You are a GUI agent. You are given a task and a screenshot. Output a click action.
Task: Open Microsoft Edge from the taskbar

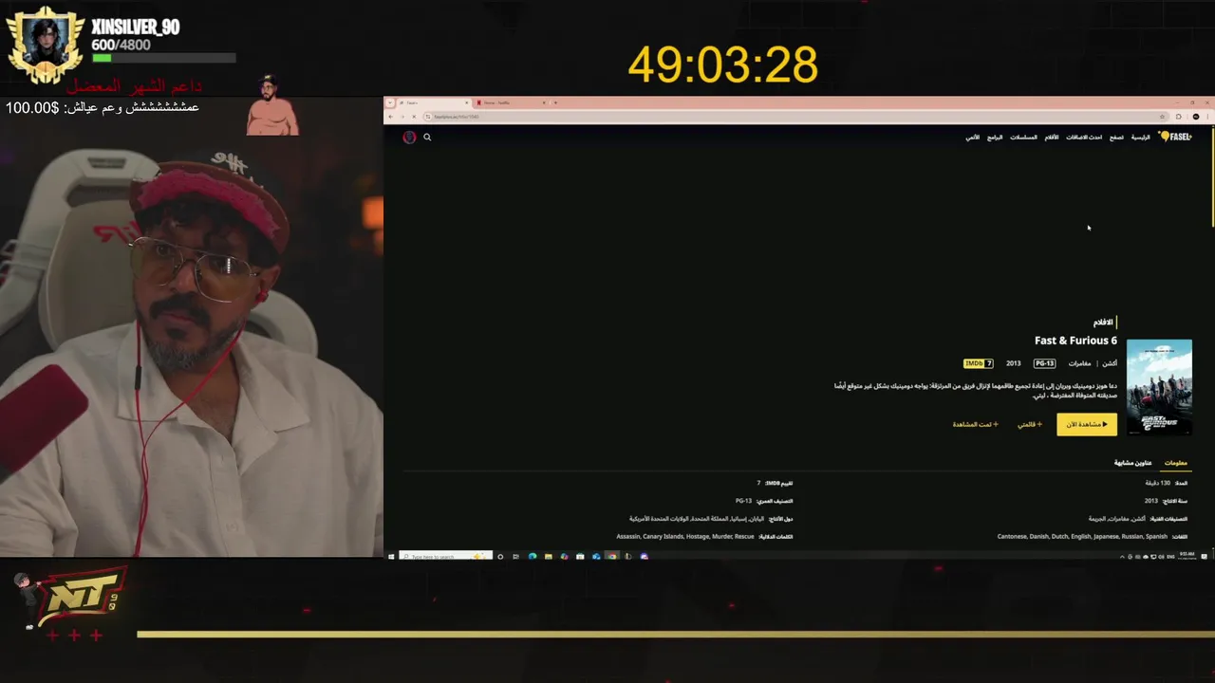point(532,557)
